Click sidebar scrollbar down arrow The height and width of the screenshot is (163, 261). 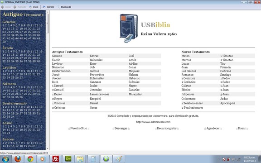click(x=48, y=149)
